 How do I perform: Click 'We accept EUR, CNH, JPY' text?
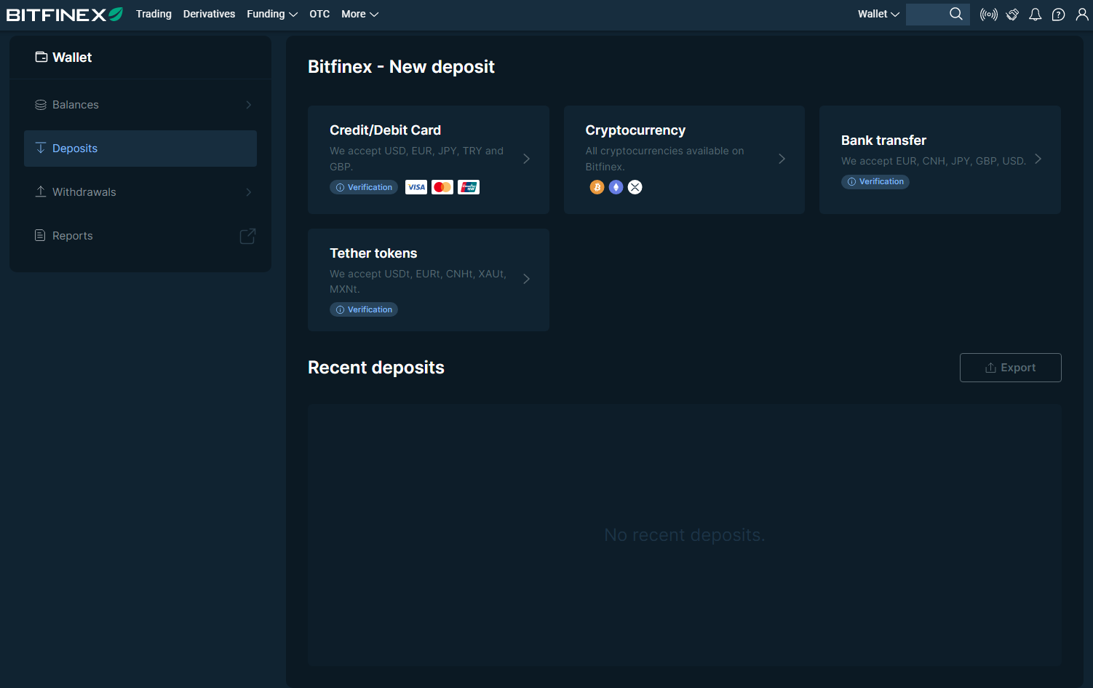click(x=934, y=161)
